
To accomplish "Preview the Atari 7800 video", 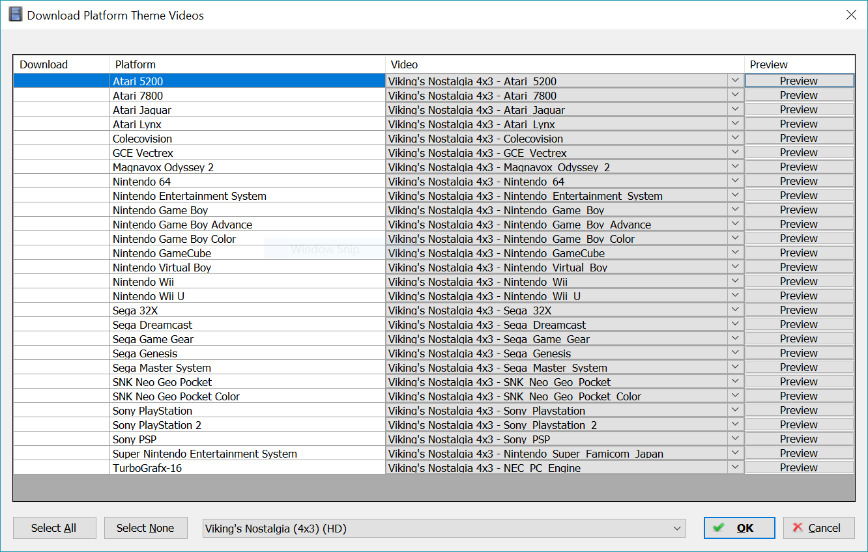I will click(799, 95).
